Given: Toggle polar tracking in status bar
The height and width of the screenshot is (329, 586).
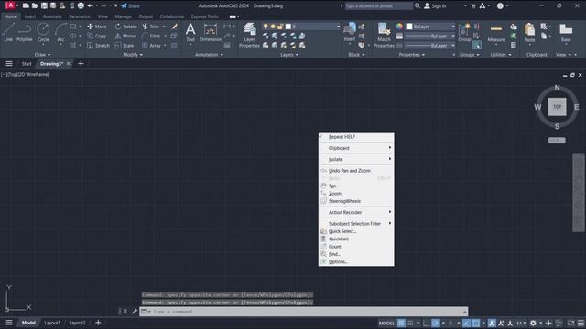Looking at the screenshot, I should tap(436, 323).
